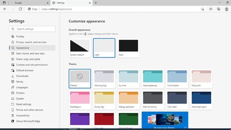Minimize the Edge window

pos(219,3)
